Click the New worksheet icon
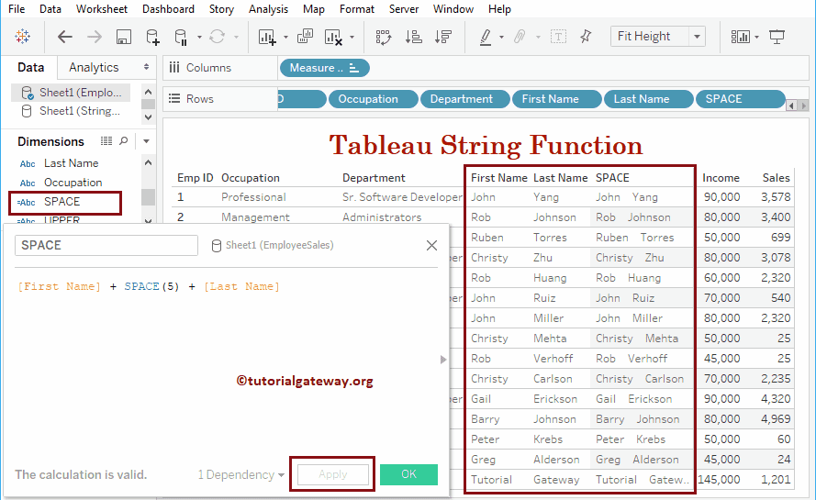This screenshot has width=816, height=500. 268,37
